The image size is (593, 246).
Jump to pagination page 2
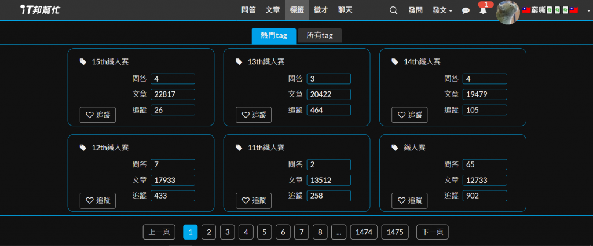point(208,232)
